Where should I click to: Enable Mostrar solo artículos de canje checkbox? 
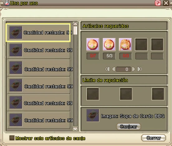[x=12, y=138]
